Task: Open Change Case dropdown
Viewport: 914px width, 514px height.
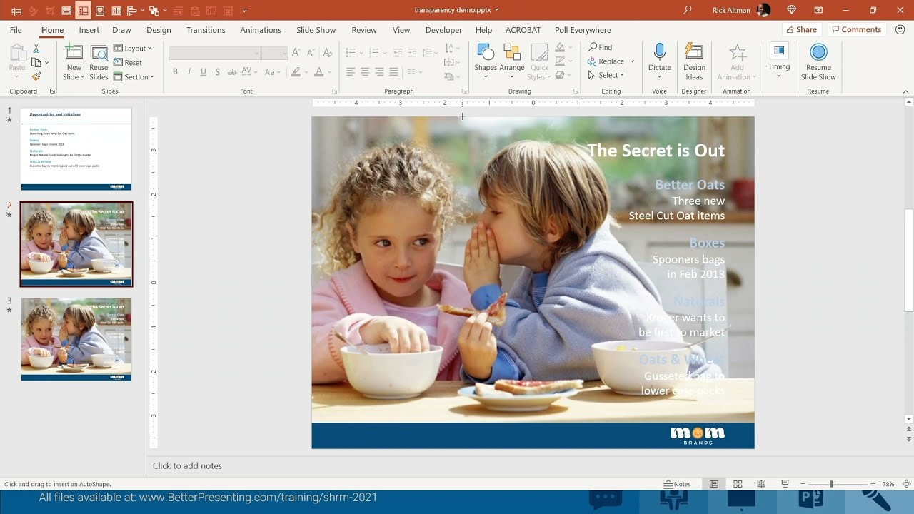Action: (272, 72)
